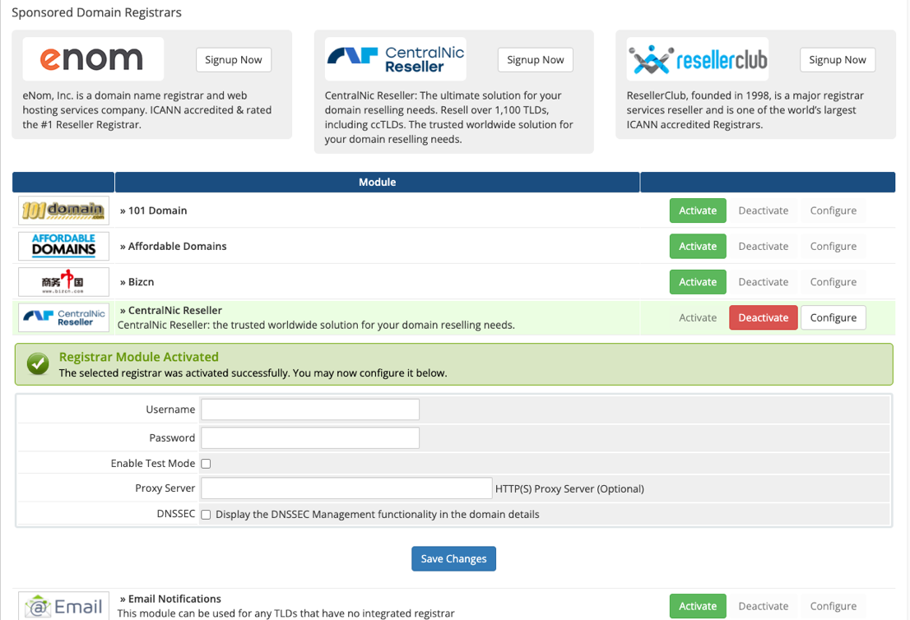Click the DNSSEC description text

(377, 515)
